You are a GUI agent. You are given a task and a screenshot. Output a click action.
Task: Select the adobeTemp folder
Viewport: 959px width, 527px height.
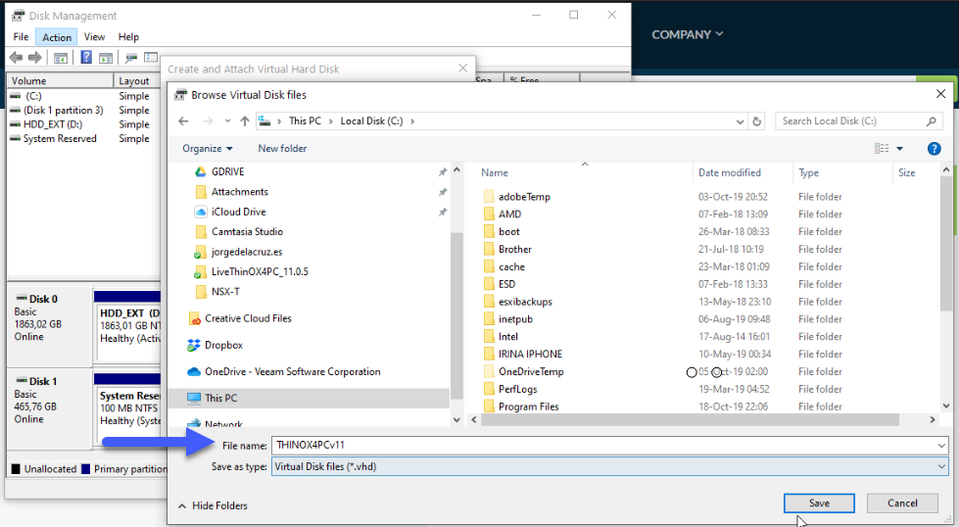click(x=524, y=197)
